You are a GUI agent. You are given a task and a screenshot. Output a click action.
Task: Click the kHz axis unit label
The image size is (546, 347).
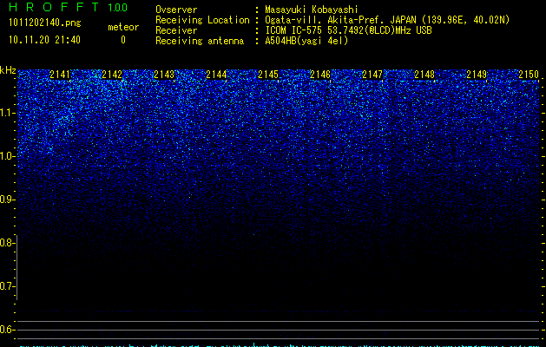point(8,70)
